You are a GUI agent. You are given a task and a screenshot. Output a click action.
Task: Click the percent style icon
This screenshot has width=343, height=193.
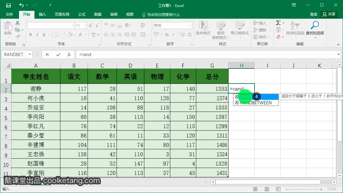[167, 35]
